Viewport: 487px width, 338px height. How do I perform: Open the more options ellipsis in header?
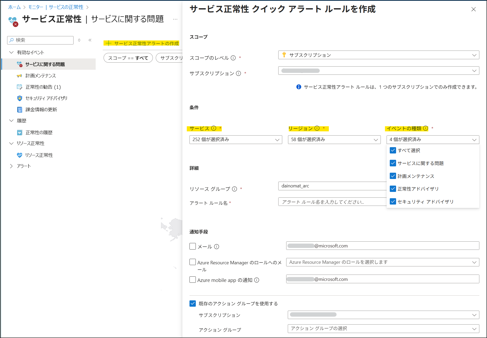[175, 19]
